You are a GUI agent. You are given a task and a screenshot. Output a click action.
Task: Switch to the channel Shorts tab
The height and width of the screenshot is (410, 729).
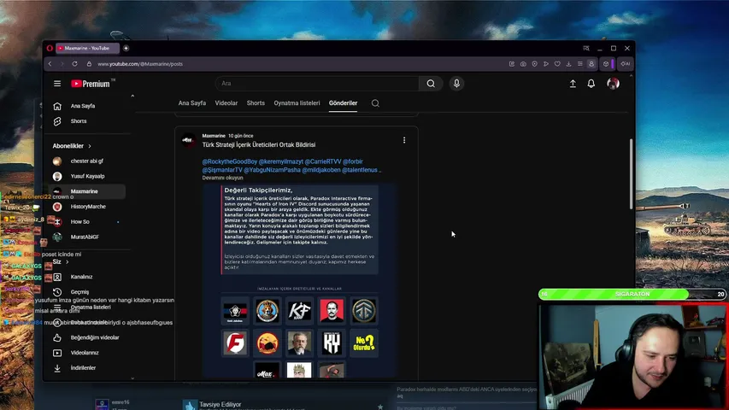coord(256,103)
